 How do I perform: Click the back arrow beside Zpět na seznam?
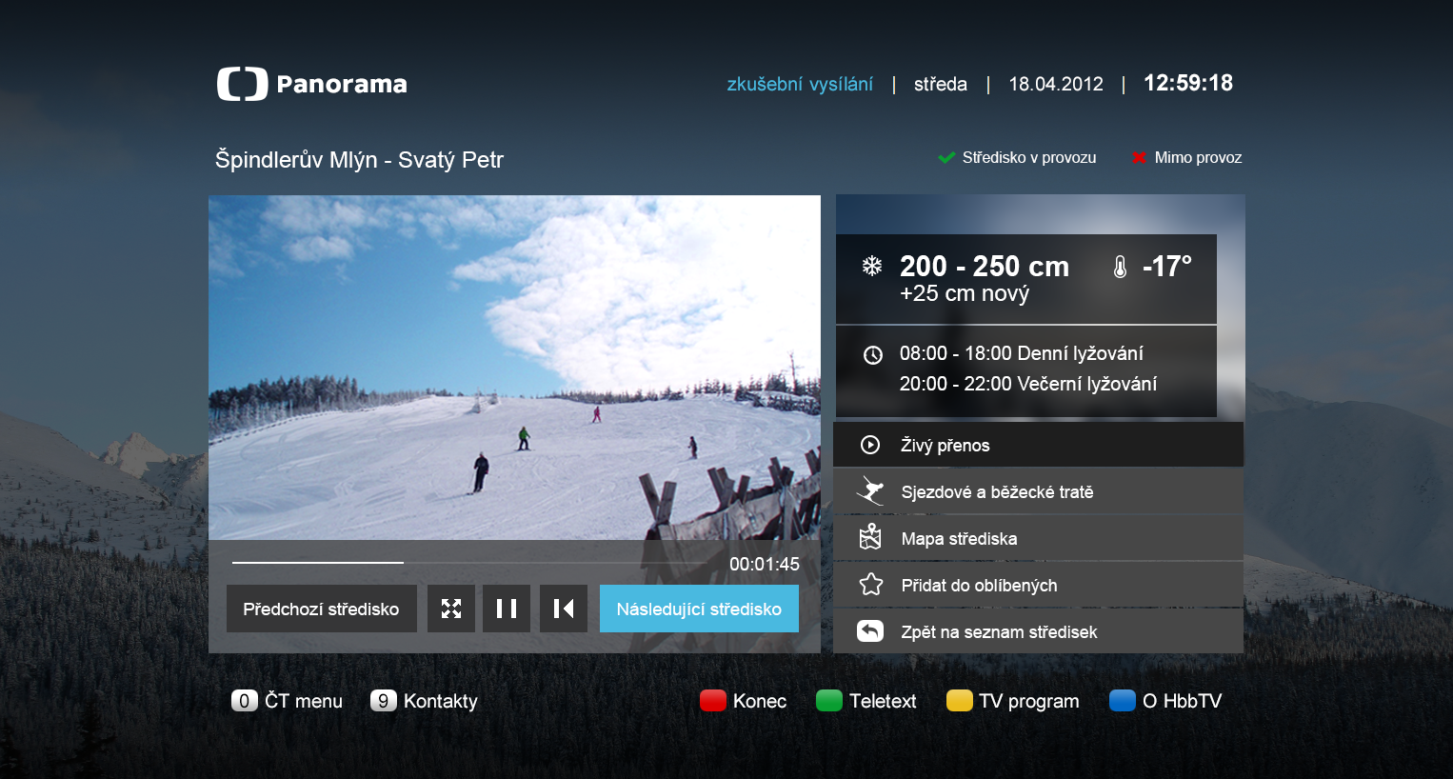[x=869, y=630]
